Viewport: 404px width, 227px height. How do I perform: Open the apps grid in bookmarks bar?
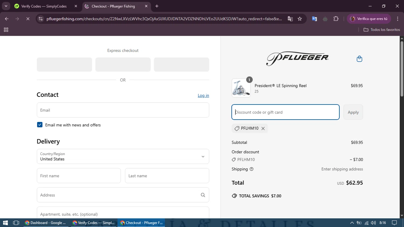tap(6, 30)
